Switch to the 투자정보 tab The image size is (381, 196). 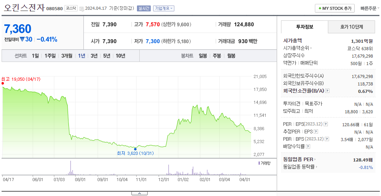[x=305, y=27]
